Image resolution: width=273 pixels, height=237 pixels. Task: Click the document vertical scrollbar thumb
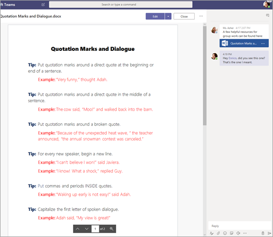[205, 76]
